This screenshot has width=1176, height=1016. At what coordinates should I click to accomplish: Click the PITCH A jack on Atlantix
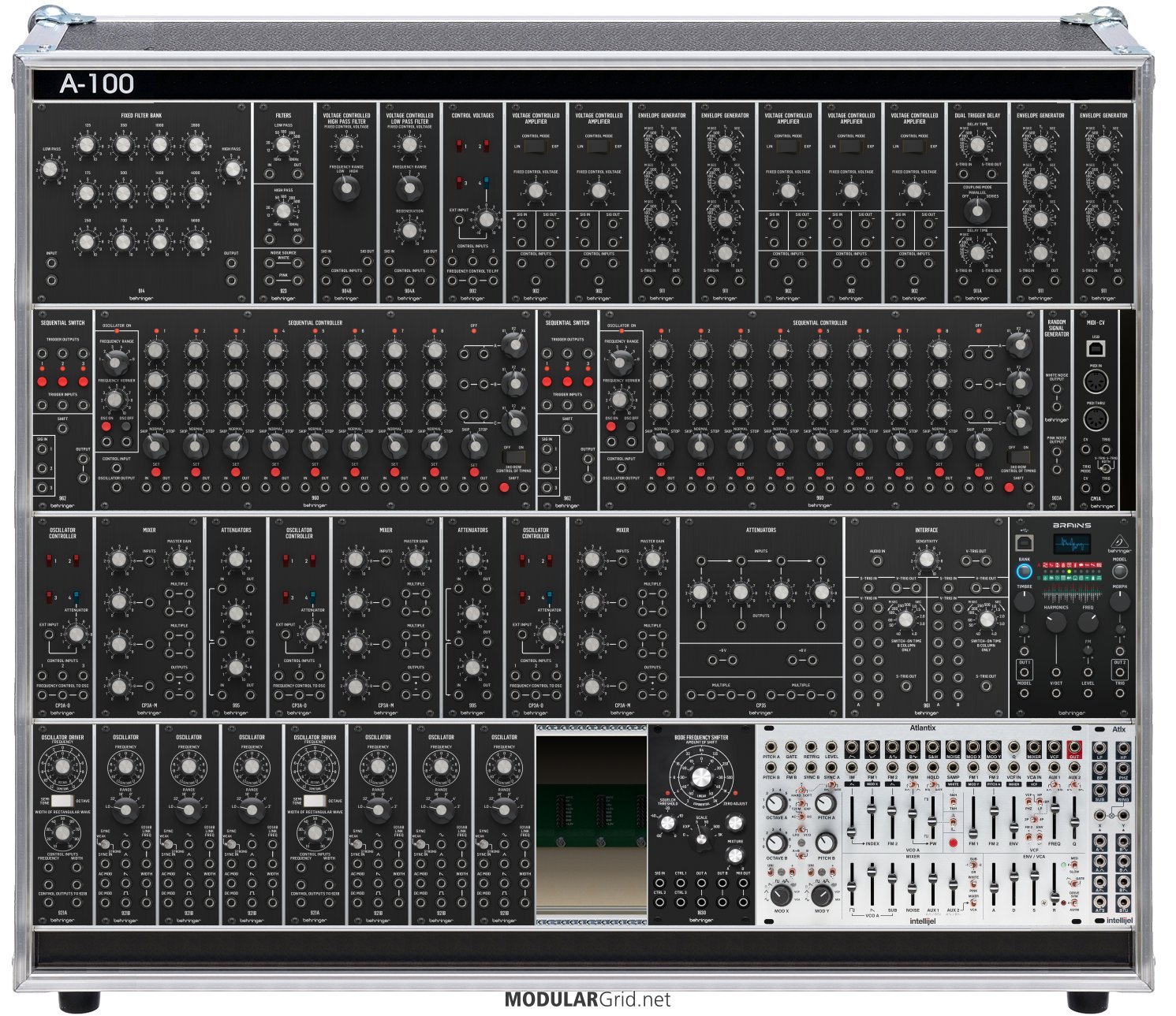pyautogui.click(x=771, y=746)
